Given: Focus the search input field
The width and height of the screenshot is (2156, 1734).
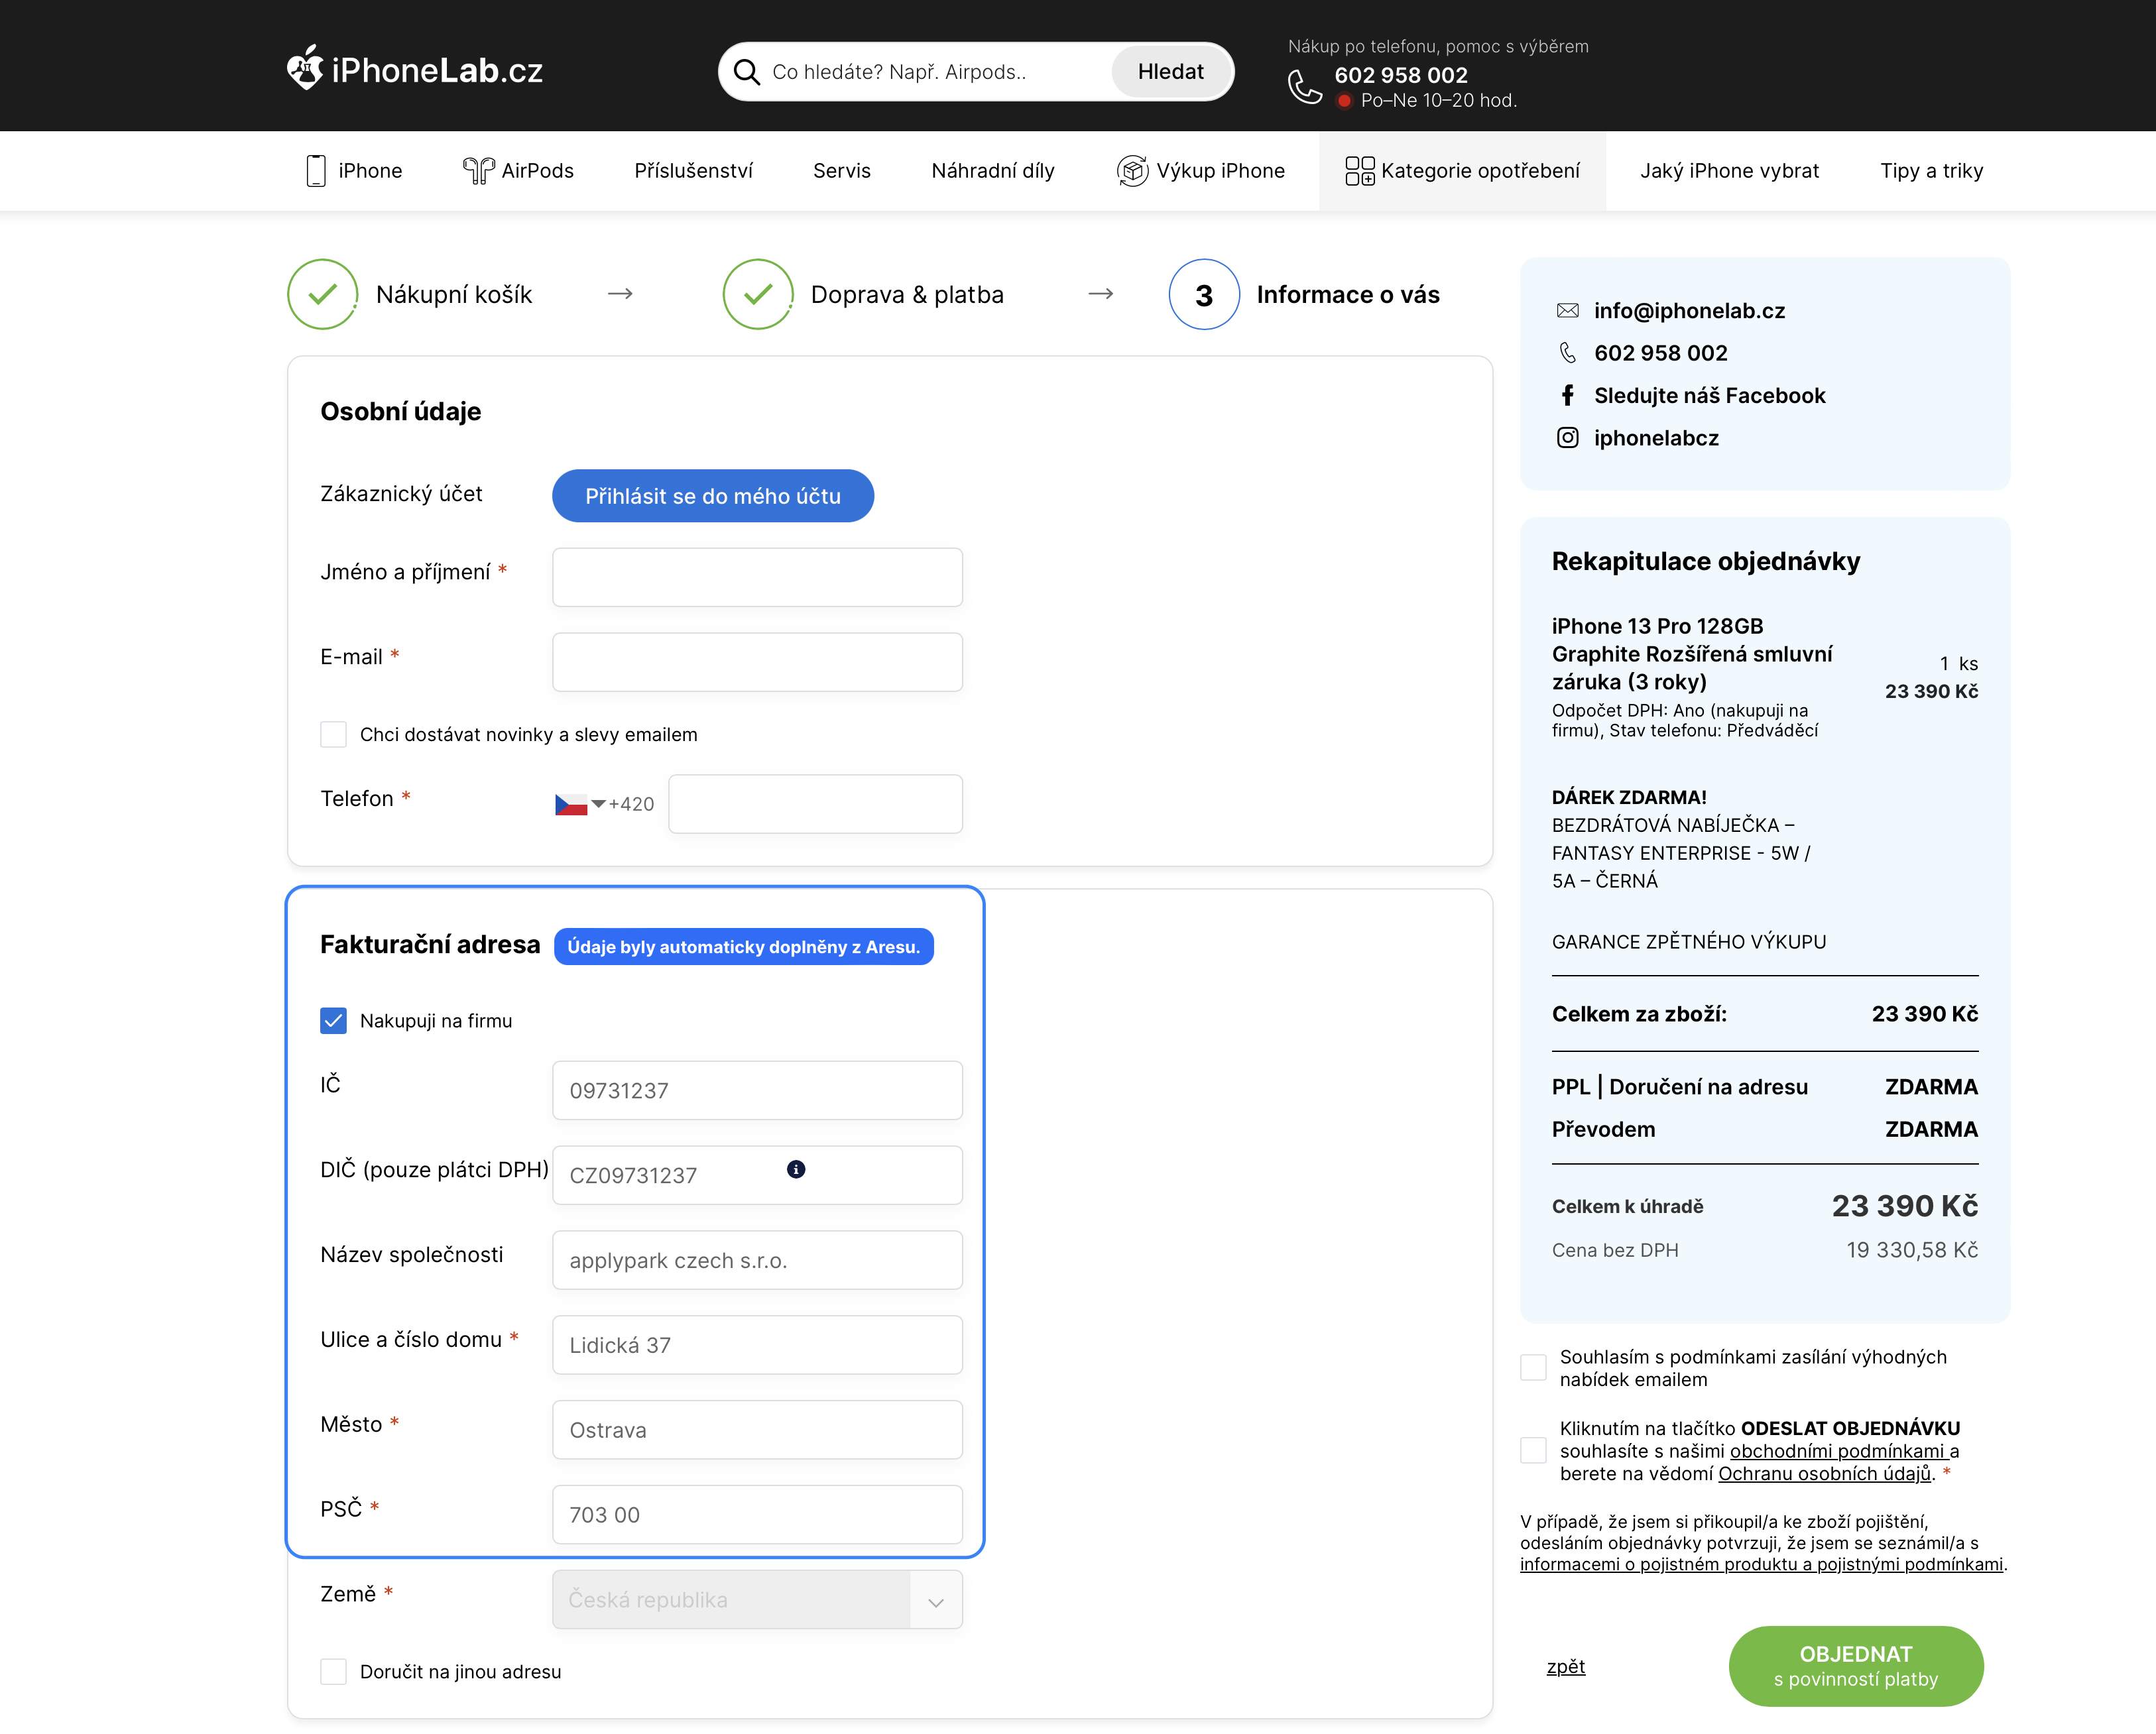Looking at the screenshot, I should pos(935,72).
